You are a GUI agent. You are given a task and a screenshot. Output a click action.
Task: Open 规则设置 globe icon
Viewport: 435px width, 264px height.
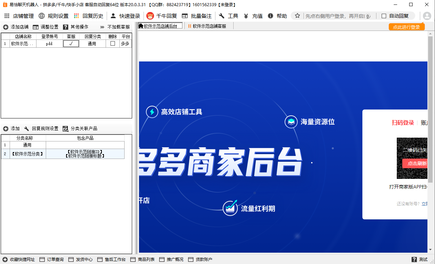42,16
